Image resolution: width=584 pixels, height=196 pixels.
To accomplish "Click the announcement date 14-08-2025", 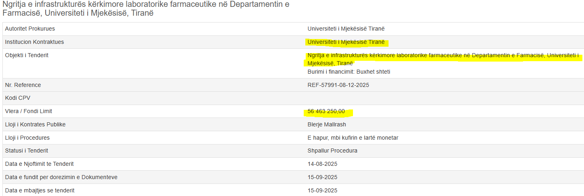I will pos(322,164).
